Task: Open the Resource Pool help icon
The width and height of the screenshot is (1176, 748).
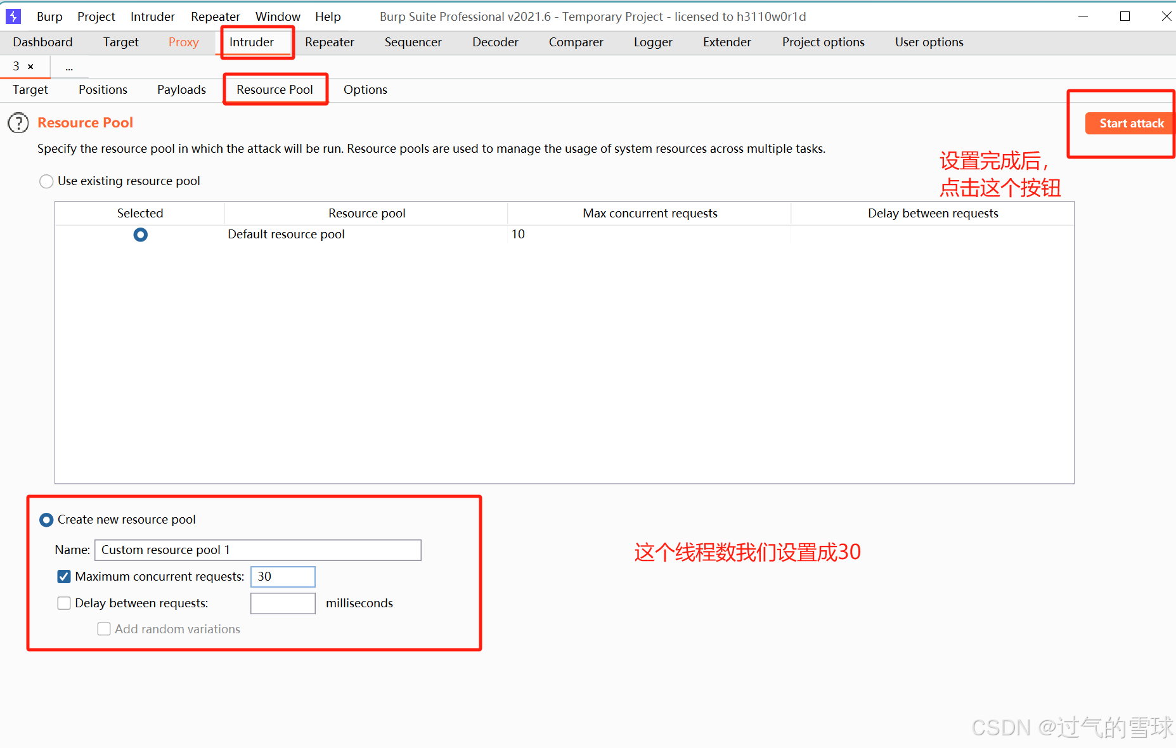Action: pyautogui.click(x=18, y=123)
